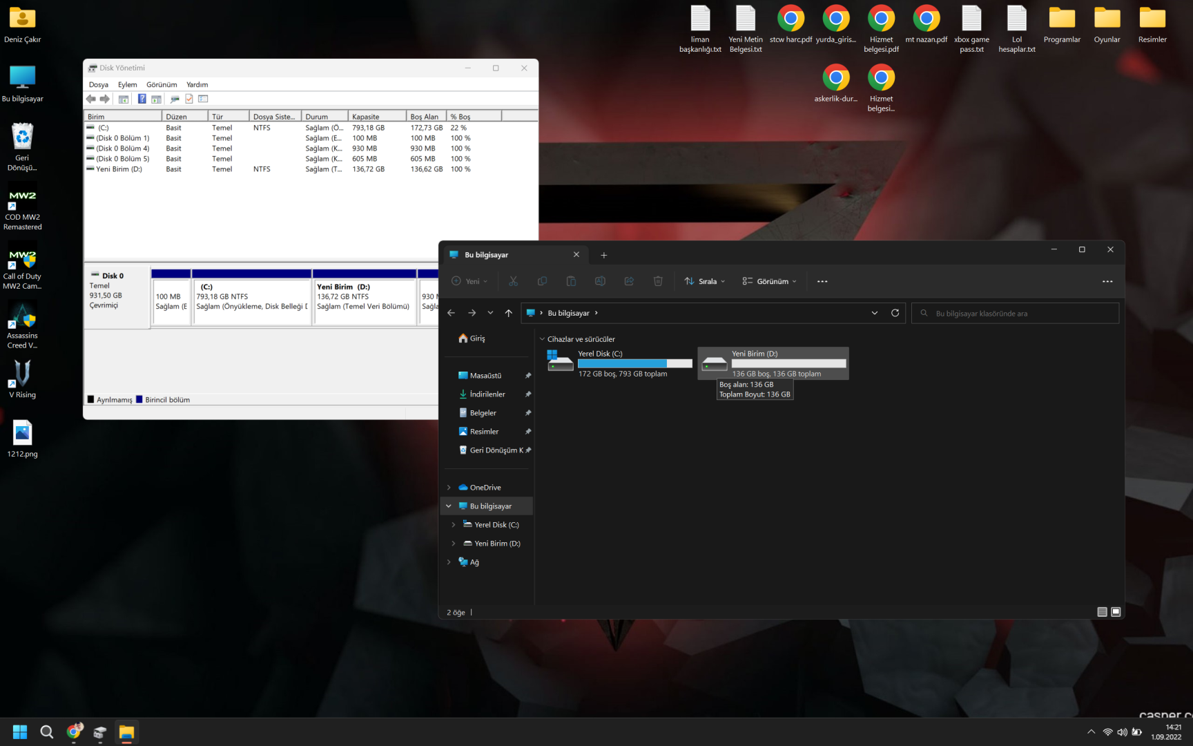Select Yerel Disk (C:) in sidebar tree
The width and height of the screenshot is (1193, 746).
click(496, 525)
